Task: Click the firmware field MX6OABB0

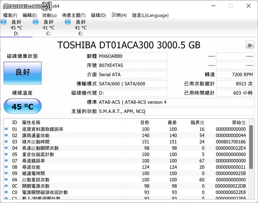Action: (133, 56)
